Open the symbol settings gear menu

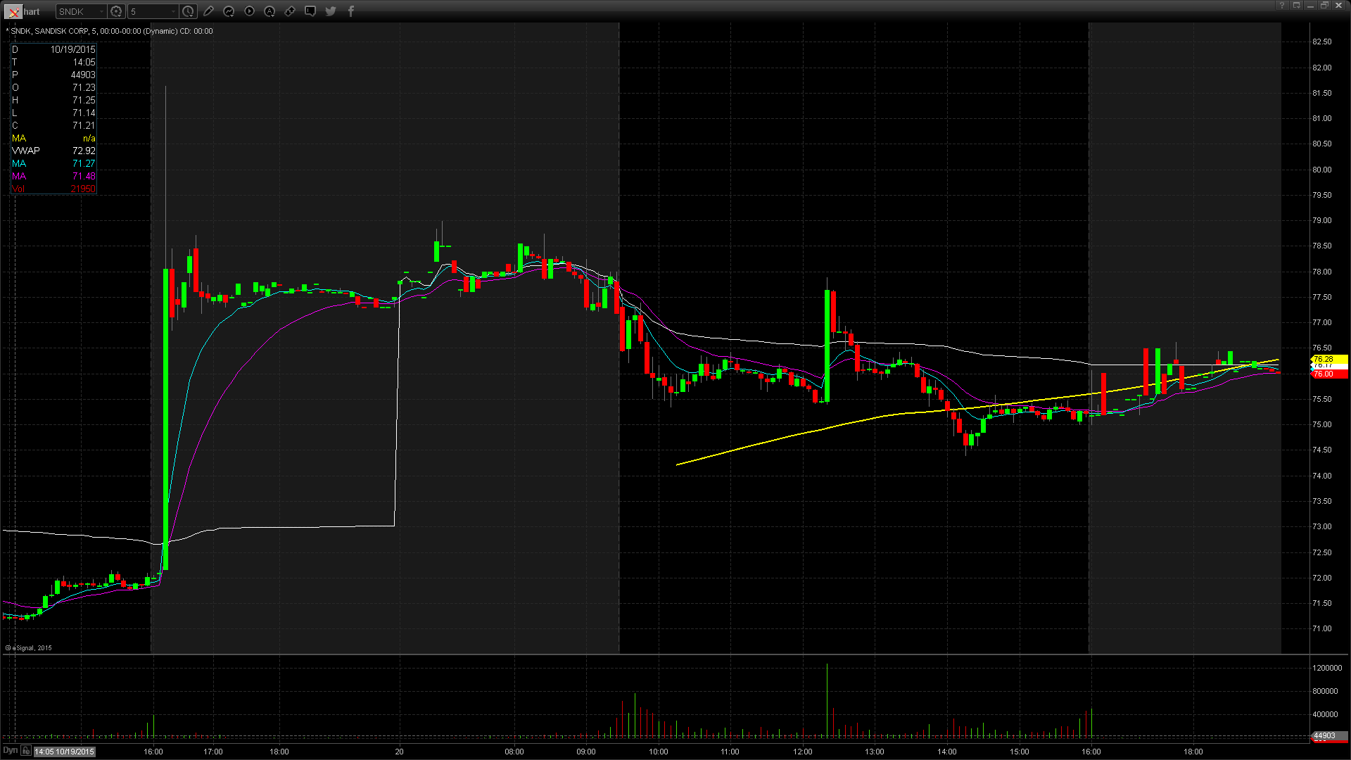(x=117, y=11)
